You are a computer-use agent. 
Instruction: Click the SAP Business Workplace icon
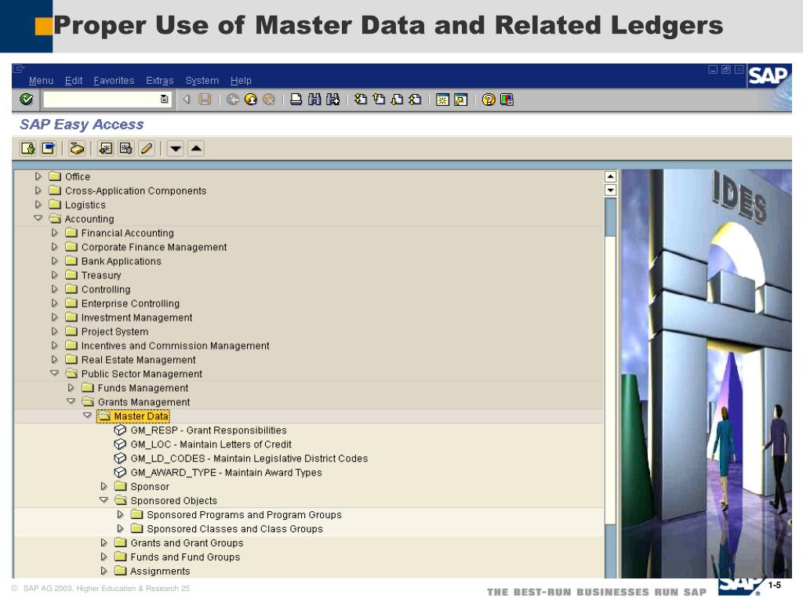(77, 148)
